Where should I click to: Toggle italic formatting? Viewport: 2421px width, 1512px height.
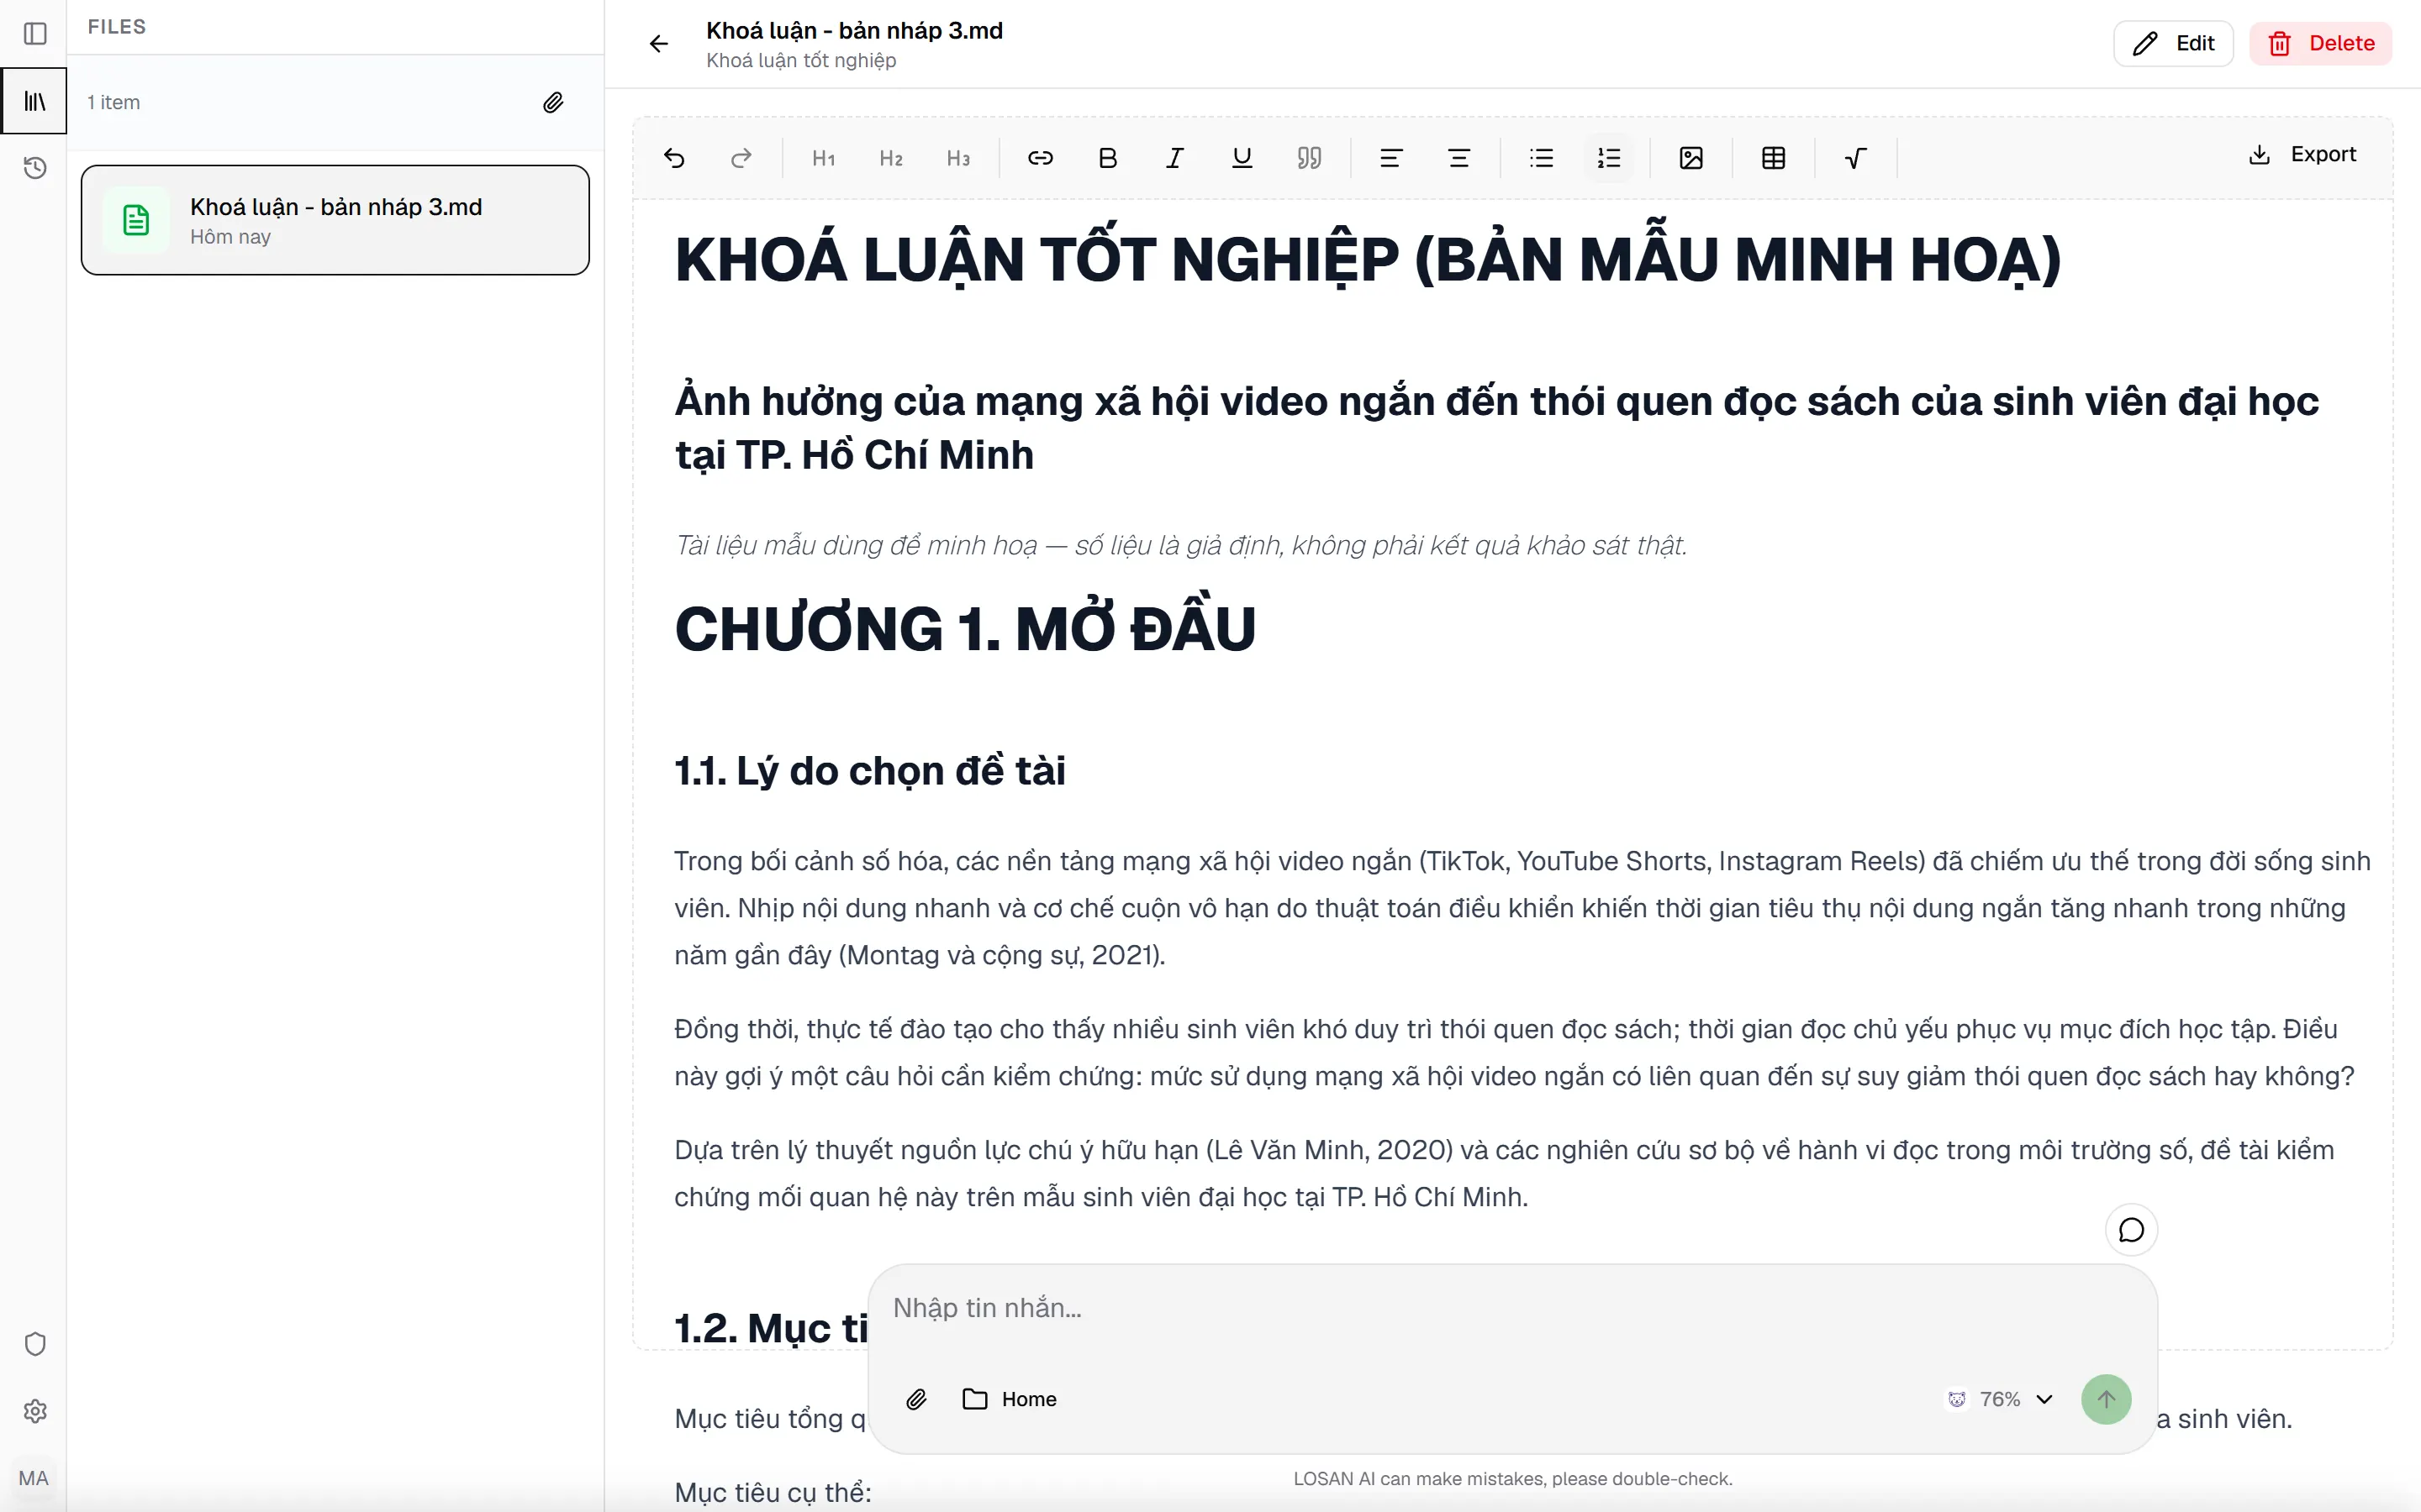pos(1174,158)
